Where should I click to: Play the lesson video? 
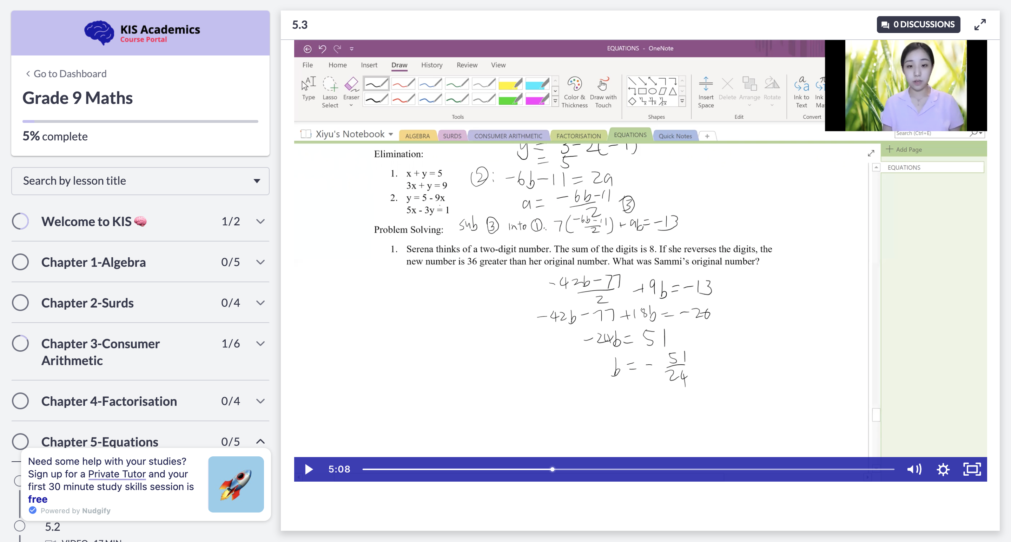[309, 469]
